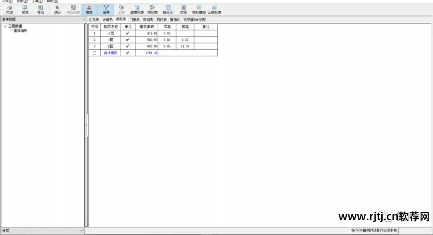
Task: Select the 1层 floor name cell
Action: point(111,40)
